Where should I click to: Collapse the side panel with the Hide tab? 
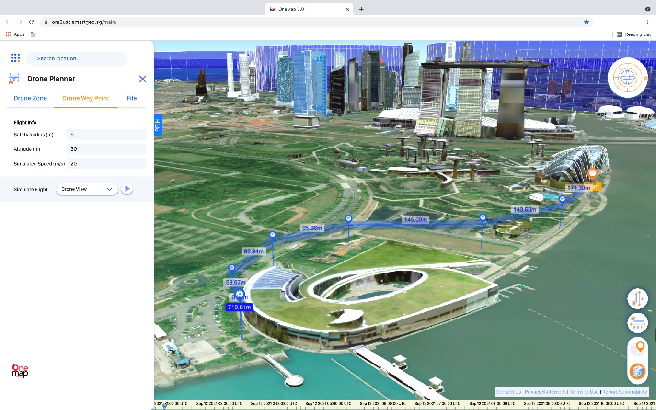click(x=157, y=125)
